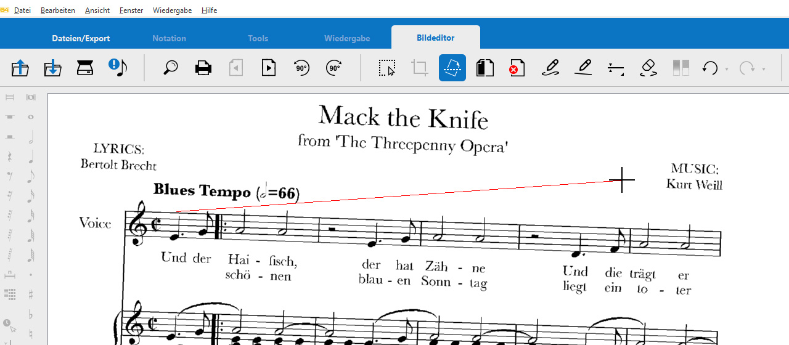Viewport: 789px width, 345px height.
Task: Rotate image 90° clockwise
Action: point(334,68)
